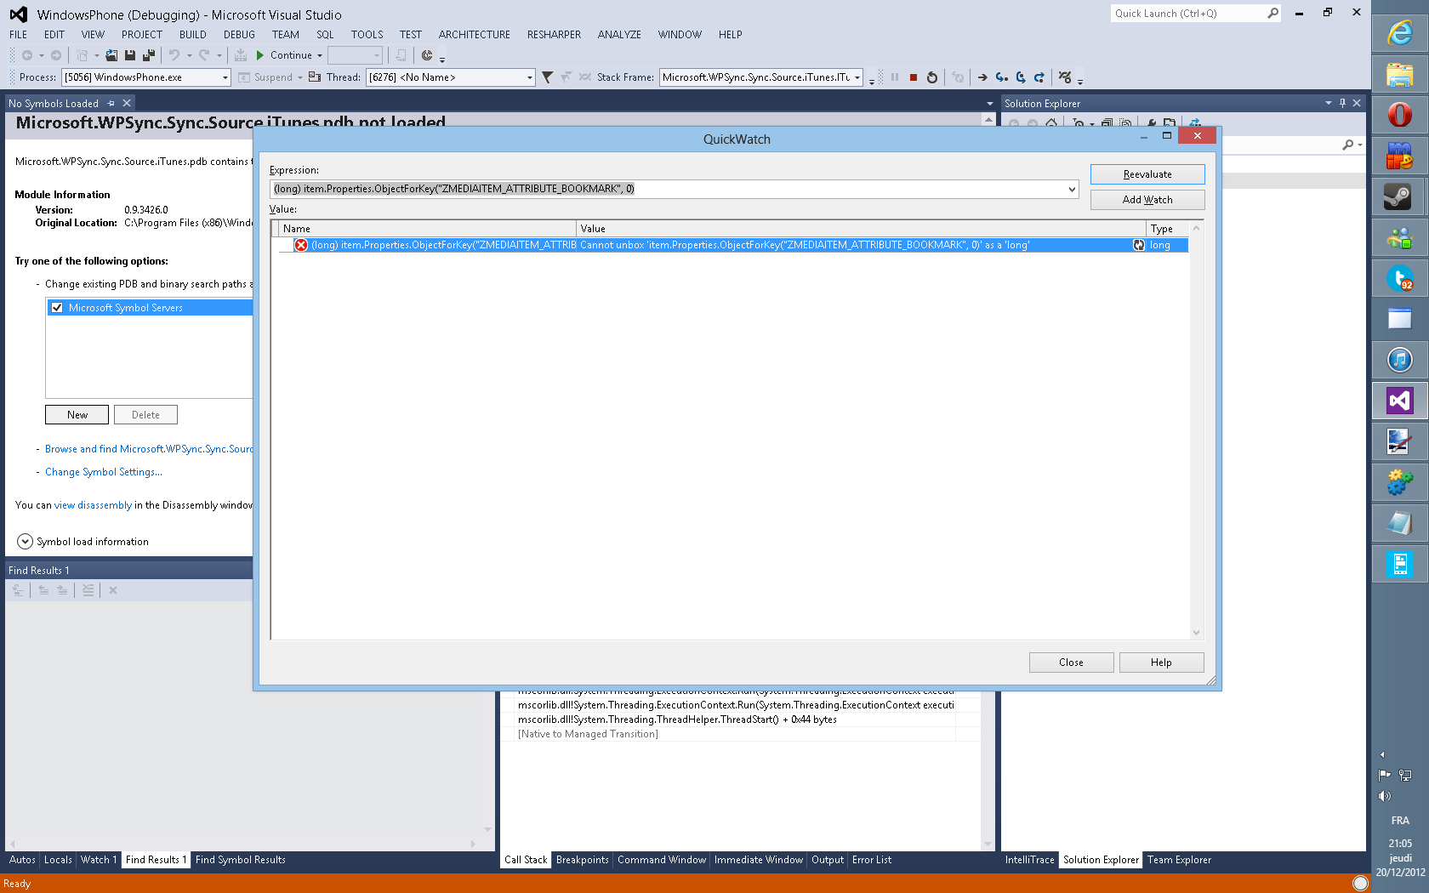Click the refresh icon in QuickWatch result row
Image resolution: width=1429 pixels, height=893 pixels.
[1138, 245]
